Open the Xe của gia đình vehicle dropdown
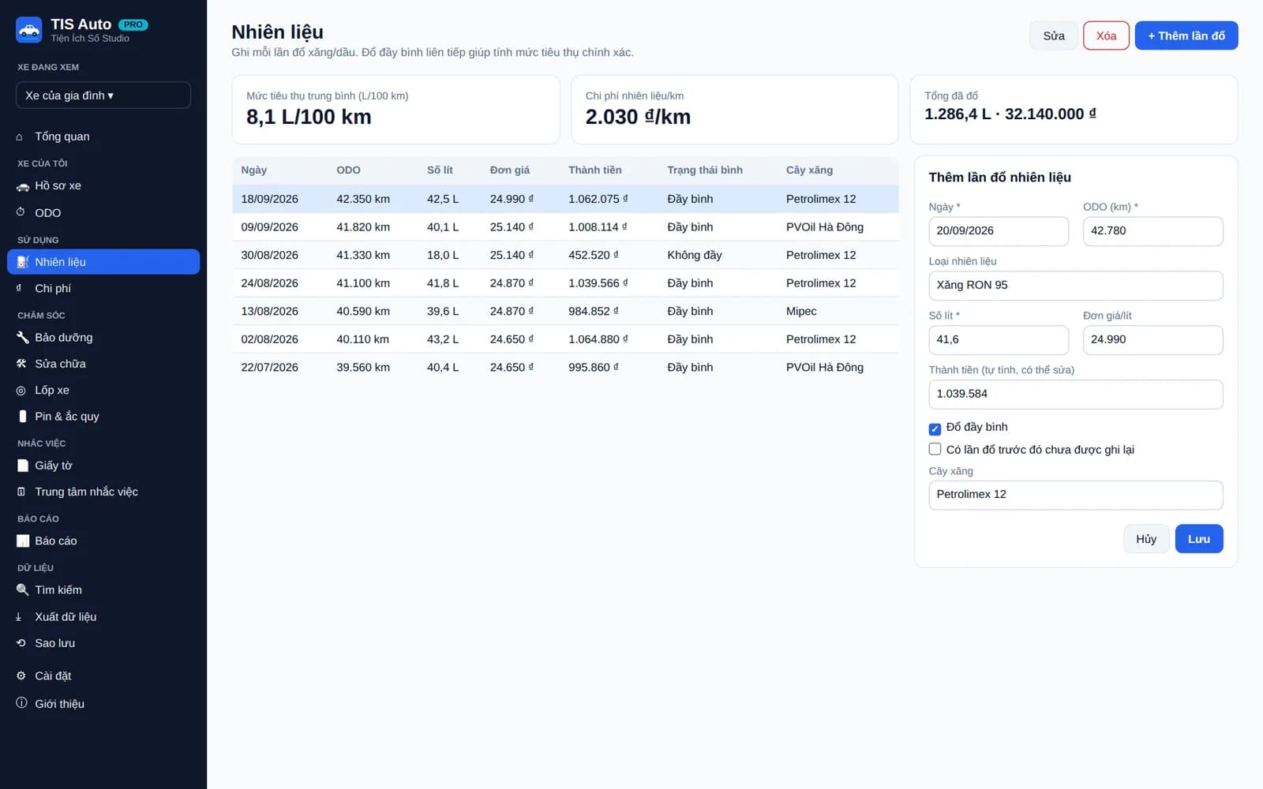 point(103,95)
